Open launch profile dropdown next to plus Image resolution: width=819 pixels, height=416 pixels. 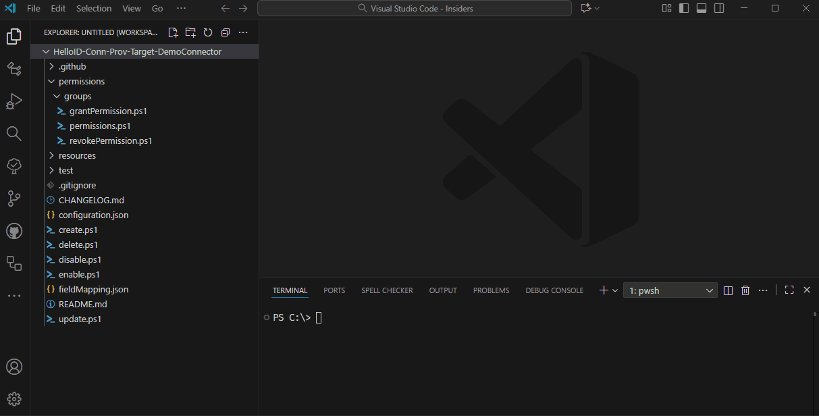pos(615,290)
